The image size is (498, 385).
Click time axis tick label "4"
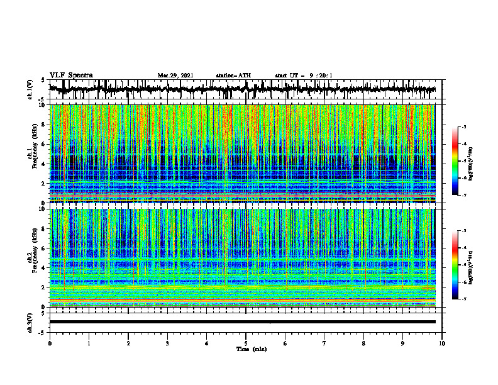[x=207, y=343]
